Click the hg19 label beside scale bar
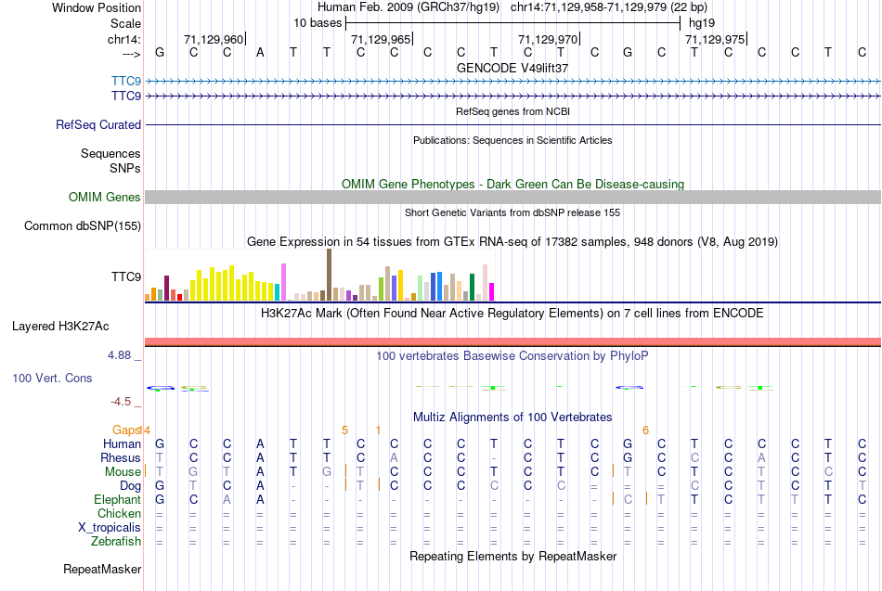Image resolution: width=882 pixels, height=591 pixels. tap(702, 23)
